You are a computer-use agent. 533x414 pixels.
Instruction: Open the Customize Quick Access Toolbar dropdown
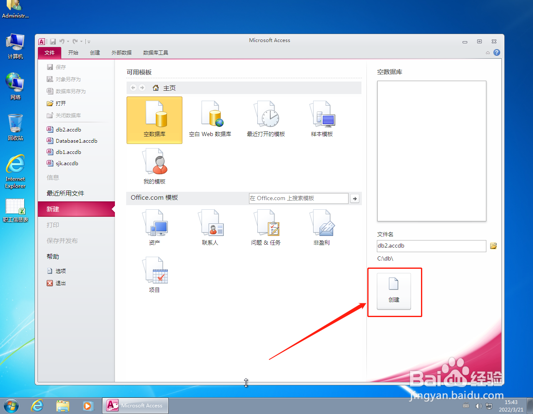(89, 42)
